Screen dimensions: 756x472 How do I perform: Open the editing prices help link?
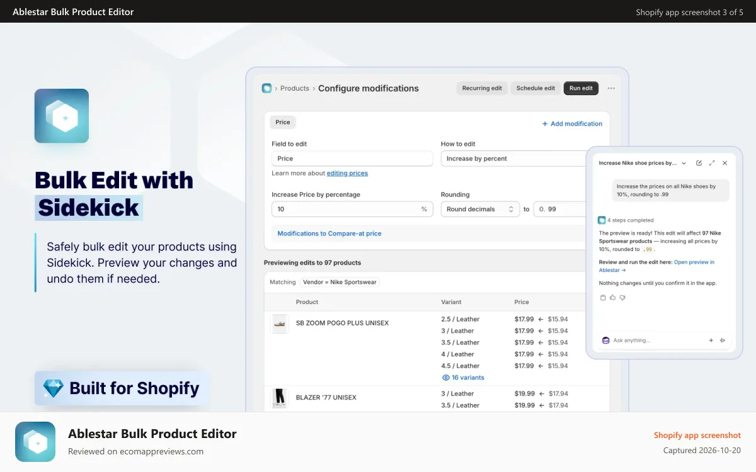pos(347,173)
